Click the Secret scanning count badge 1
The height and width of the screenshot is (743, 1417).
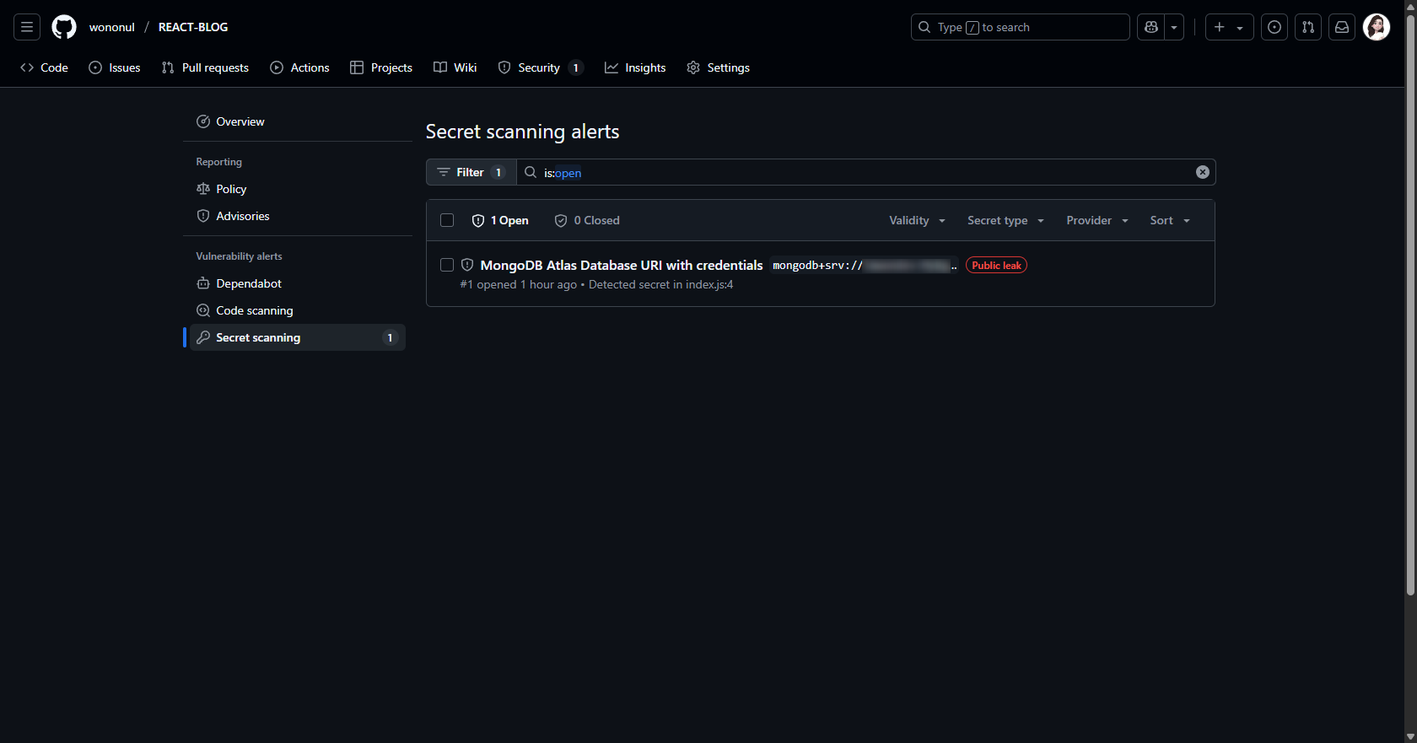pos(390,337)
